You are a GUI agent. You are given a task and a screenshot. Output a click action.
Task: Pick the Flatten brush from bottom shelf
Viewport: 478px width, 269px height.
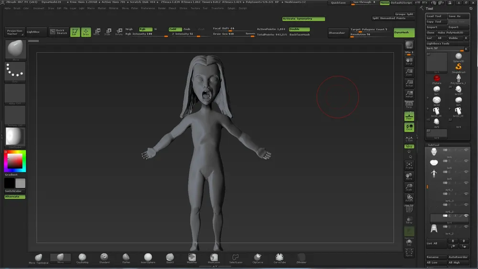126,258
